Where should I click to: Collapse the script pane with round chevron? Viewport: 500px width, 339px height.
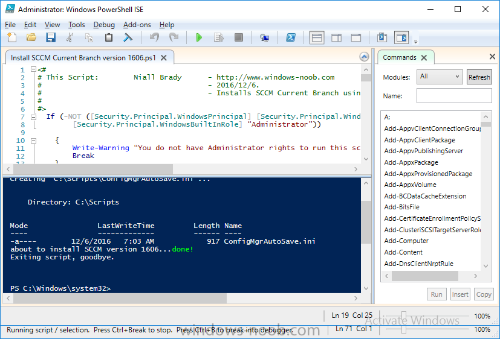tap(364, 57)
